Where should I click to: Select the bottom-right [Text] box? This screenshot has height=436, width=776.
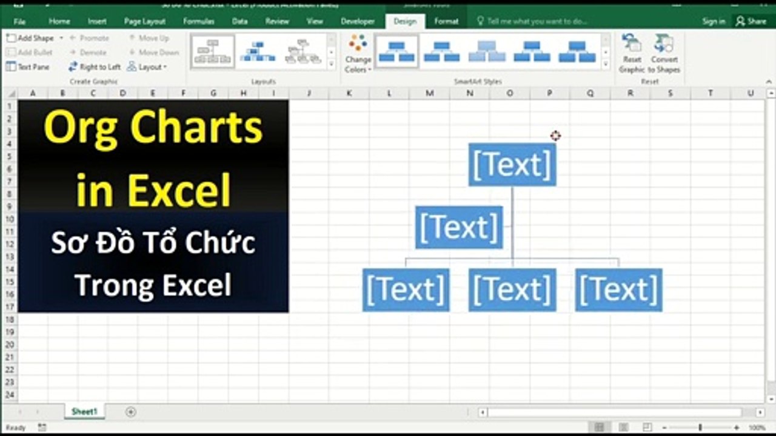[619, 290]
